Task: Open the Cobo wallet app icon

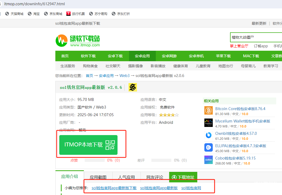Action: pyautogui.click(x=209, y=160)
